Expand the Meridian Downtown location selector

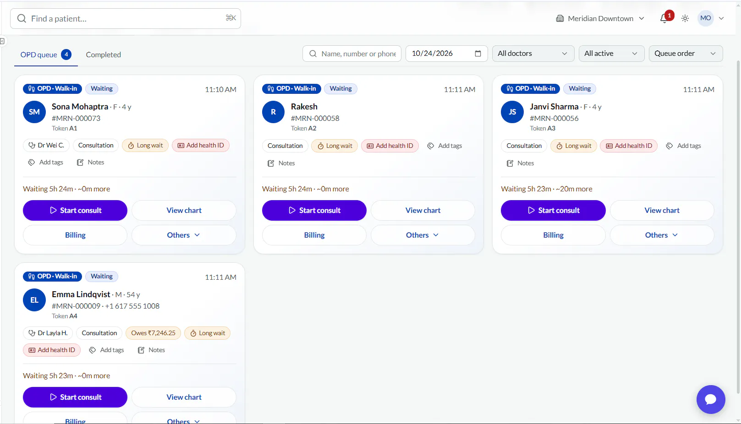[x=600, y=18]
